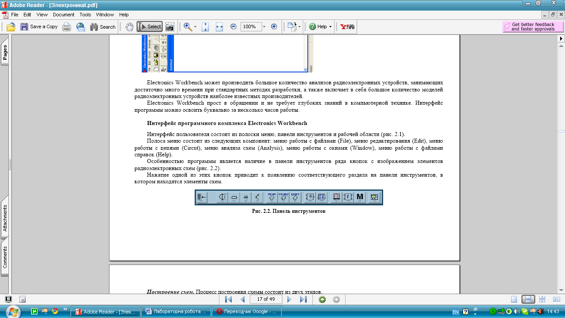Open the Window menu
The height and width of the screenshot is (318, 565).
pos(105,15)
